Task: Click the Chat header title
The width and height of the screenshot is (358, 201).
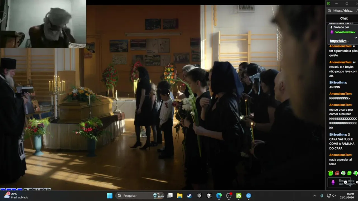Action: coord(344,18)
